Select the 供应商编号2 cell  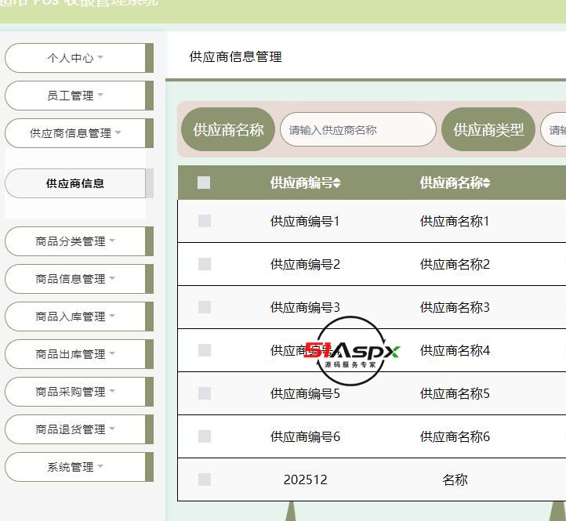pos(305,264)
